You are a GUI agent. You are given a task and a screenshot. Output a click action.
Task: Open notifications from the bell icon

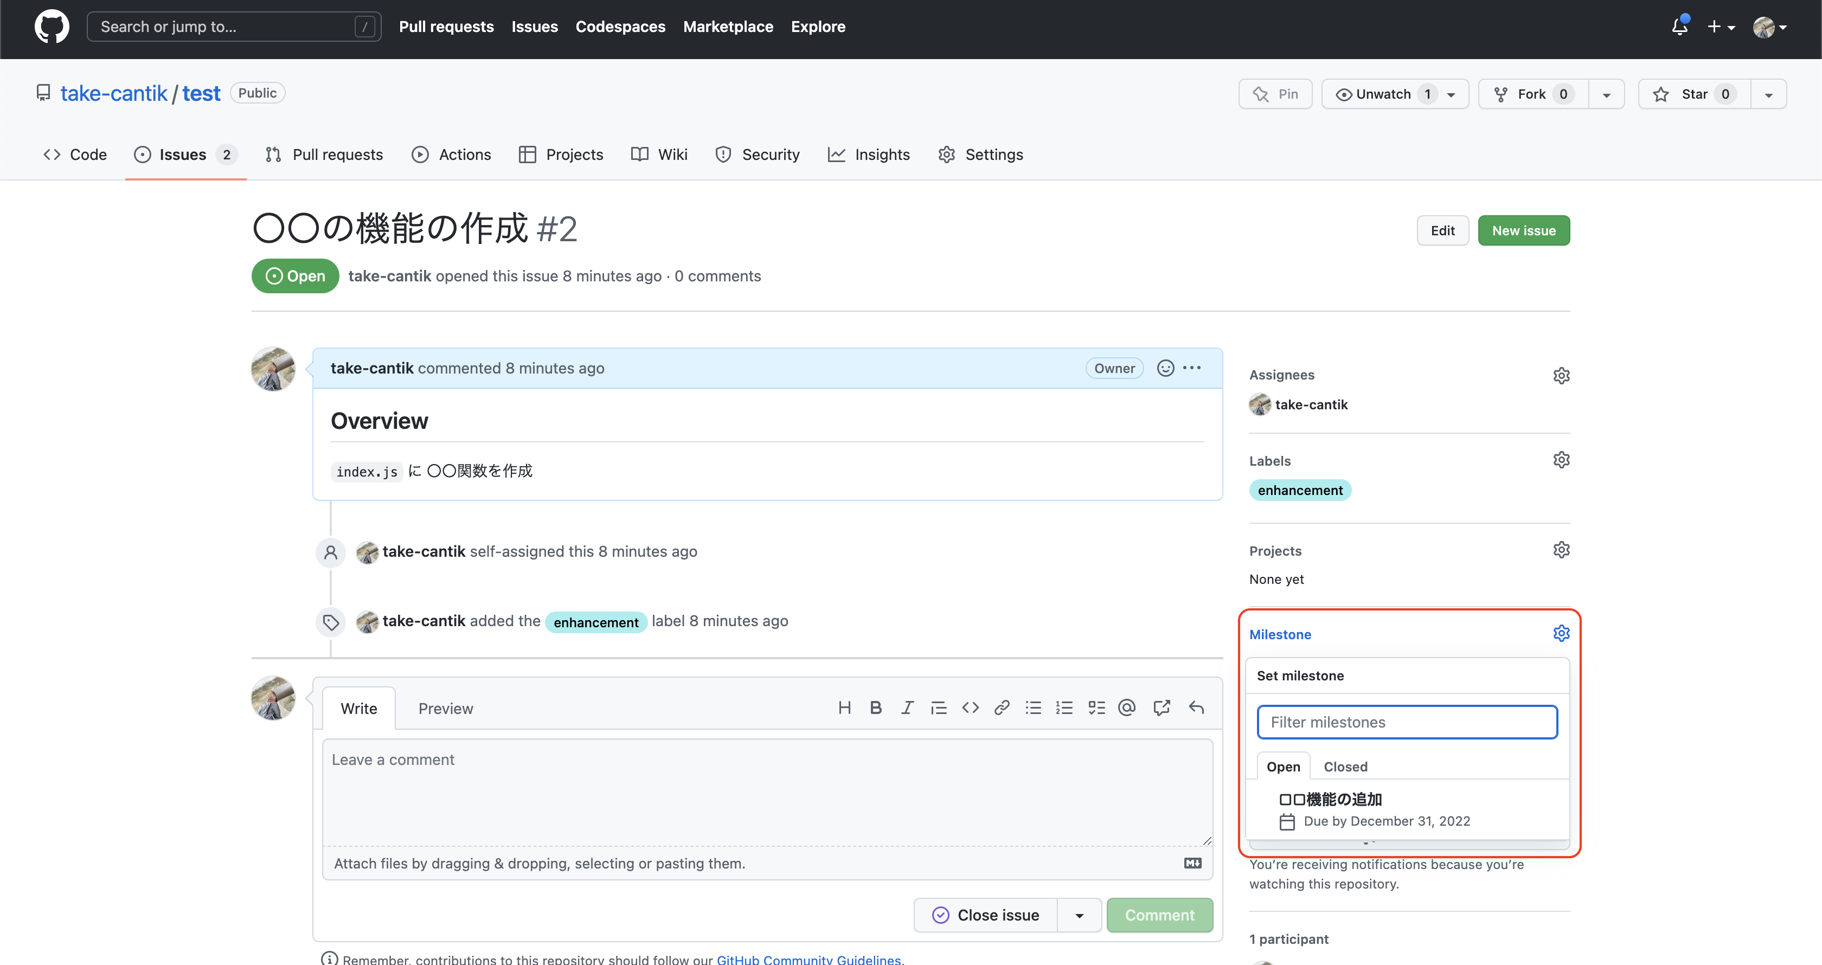point(1679,26)
